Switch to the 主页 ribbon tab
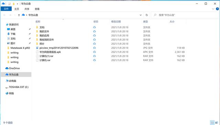 [16, 9]
